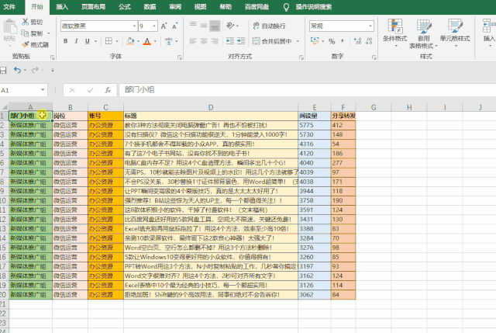Image resolution: width=496 pixels, height=333 pixels.
Task: Open the number format dropdown (常规)
Action: pos(370,26)
